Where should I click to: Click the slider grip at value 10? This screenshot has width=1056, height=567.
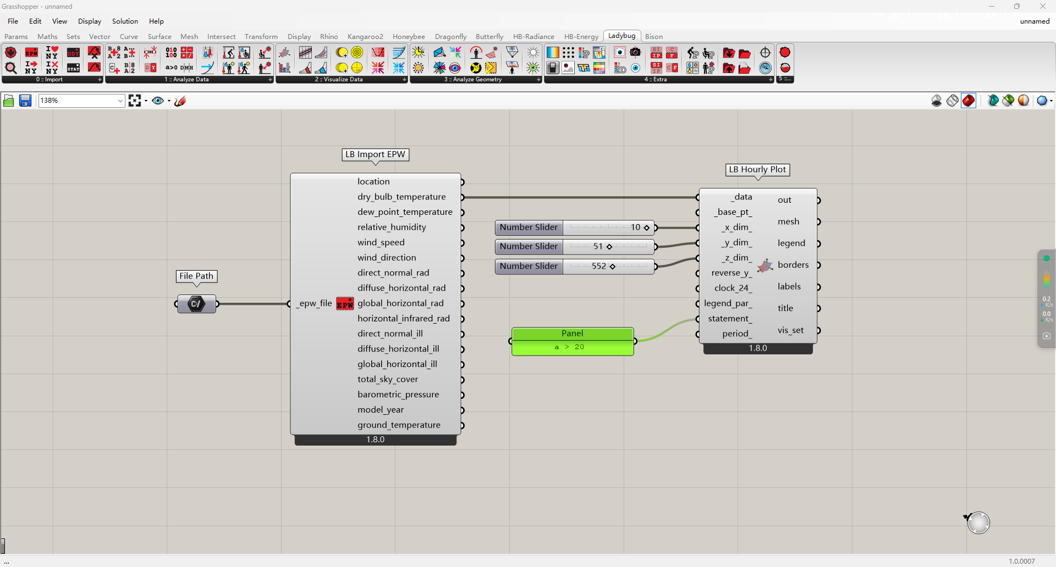647,227
